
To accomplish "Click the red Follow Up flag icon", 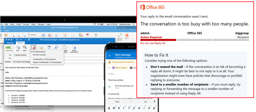I will coord(87,35).
